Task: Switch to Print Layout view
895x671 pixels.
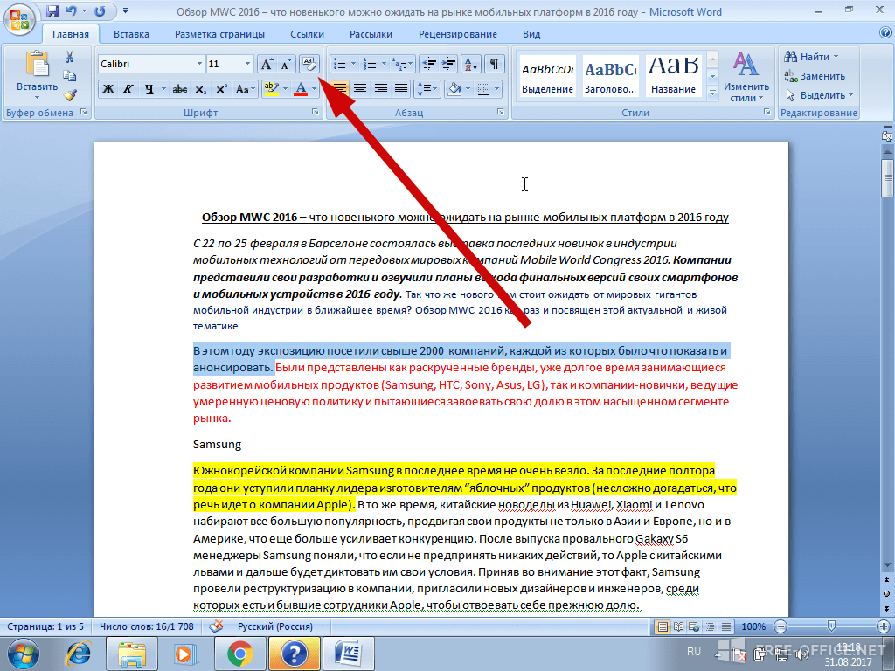Action: [x=663, y=626]
